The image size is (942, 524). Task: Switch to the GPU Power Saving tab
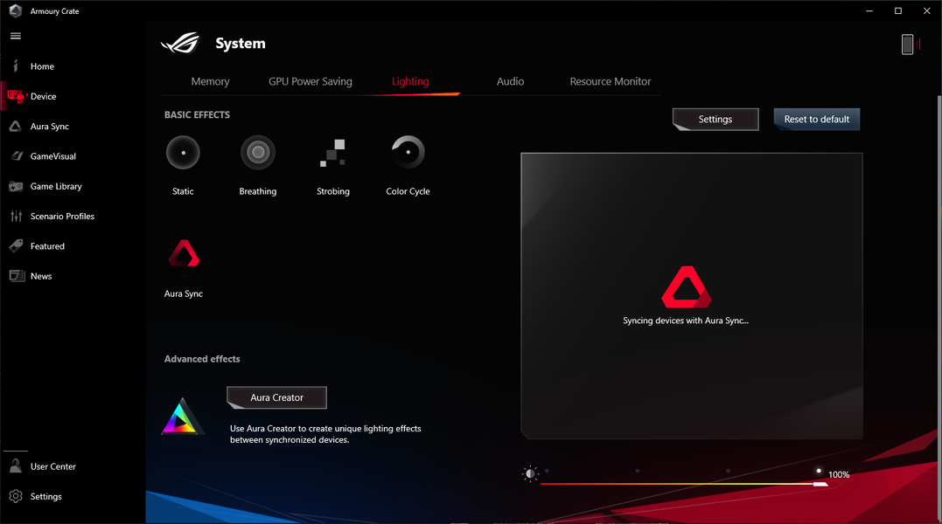310,81
